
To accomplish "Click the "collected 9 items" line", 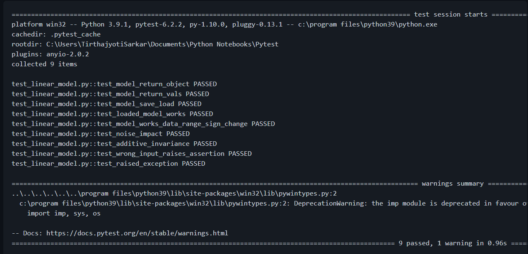I will pyautogui.click(x=44, y=64).
